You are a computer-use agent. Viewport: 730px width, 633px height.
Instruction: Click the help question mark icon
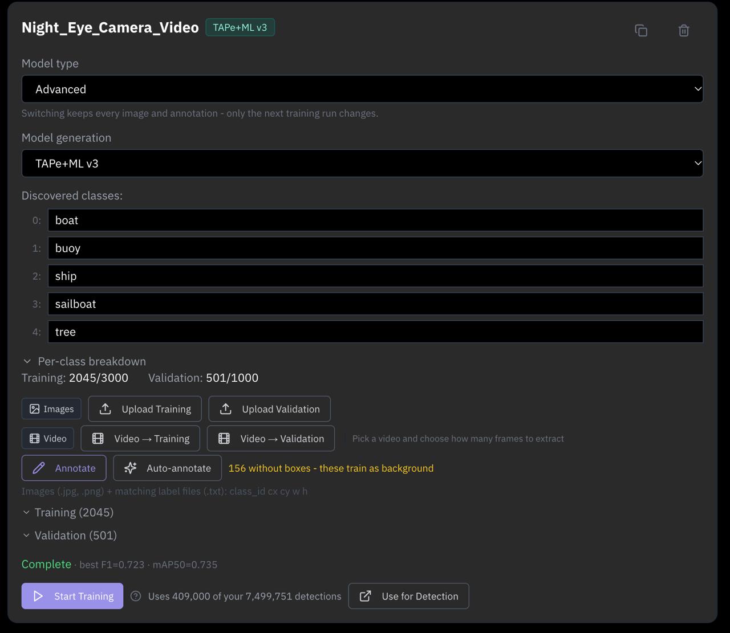click(136, 596)
